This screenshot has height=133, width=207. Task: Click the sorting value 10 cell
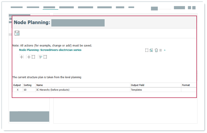coord(25,90)
